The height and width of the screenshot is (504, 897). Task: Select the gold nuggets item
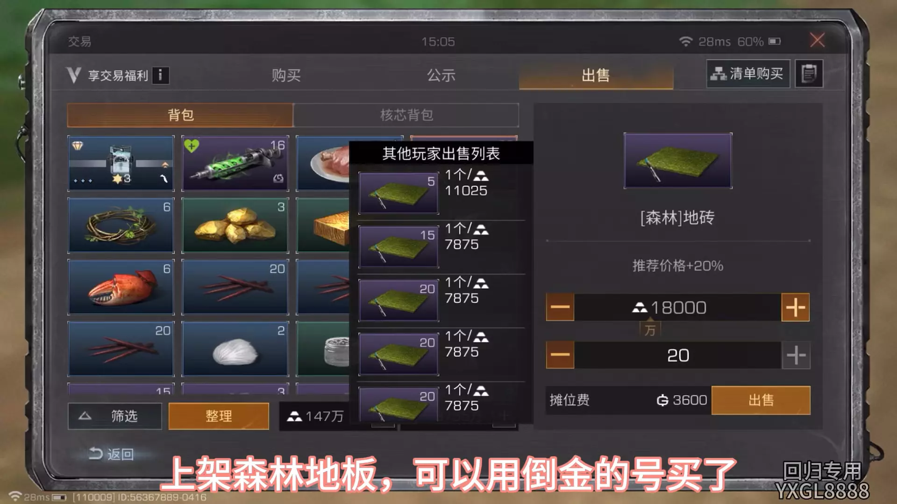click(x=235, y=225)
